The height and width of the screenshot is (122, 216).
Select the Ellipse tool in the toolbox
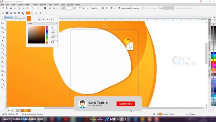[x=2, y=49]
